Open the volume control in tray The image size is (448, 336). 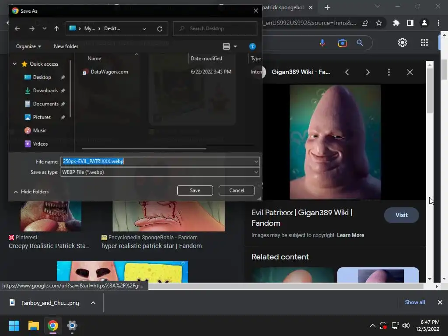pyautogui.click(x=406, y=325)
